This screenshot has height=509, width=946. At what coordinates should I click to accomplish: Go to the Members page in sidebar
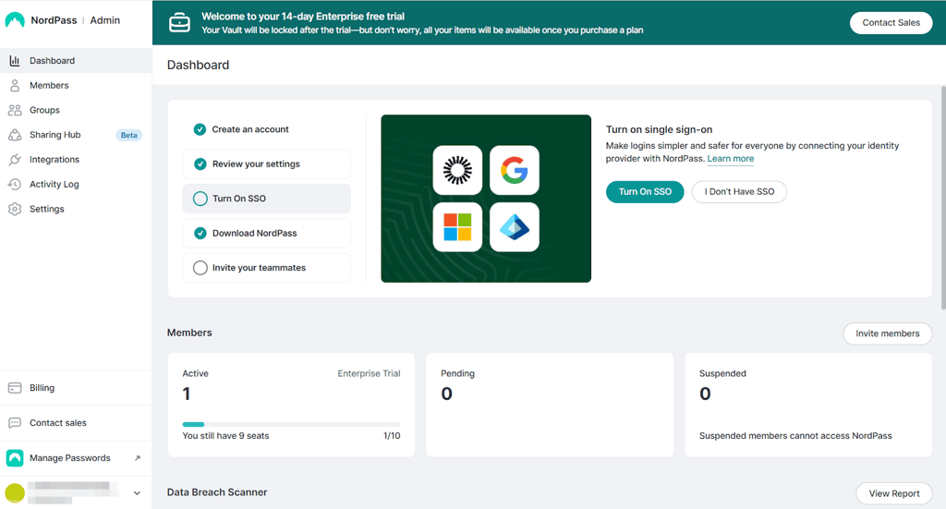[76, 86]
